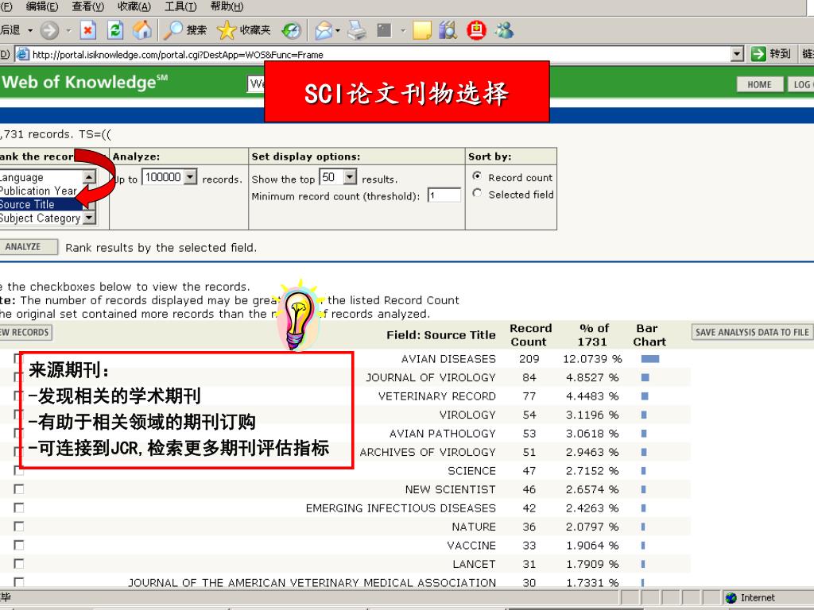The image size is (814, 610).
Task: Open the History clock icon
Action: [292, 31]
